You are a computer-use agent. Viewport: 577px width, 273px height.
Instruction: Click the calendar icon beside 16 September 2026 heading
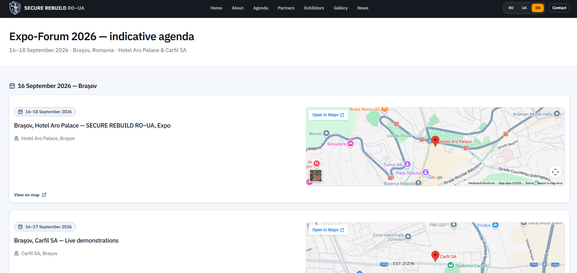coord(12,86)
